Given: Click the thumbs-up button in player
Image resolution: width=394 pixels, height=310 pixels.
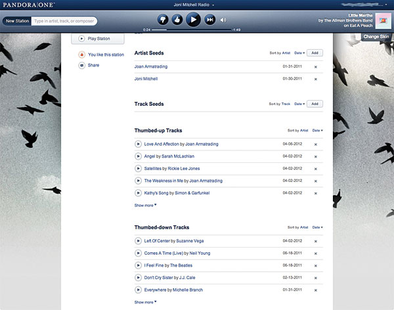Looking at the screenshot, I should tap(177, 20).
